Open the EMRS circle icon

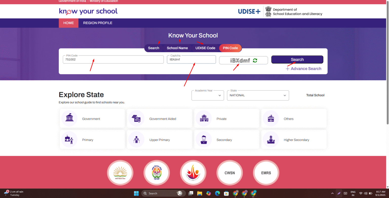[266, 172]
